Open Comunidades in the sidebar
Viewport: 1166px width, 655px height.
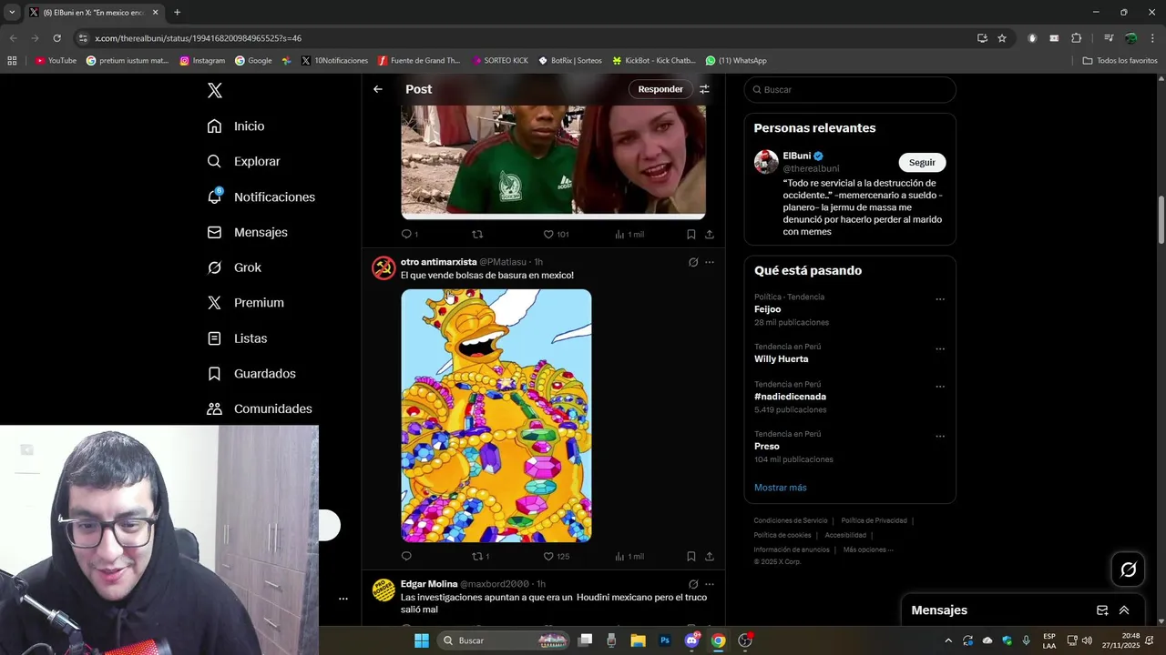260,409
